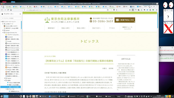Open the ブックマーク sidebar switcher dropdown
The width and height of the screenshot is (174, 98).
click(7, 14)
